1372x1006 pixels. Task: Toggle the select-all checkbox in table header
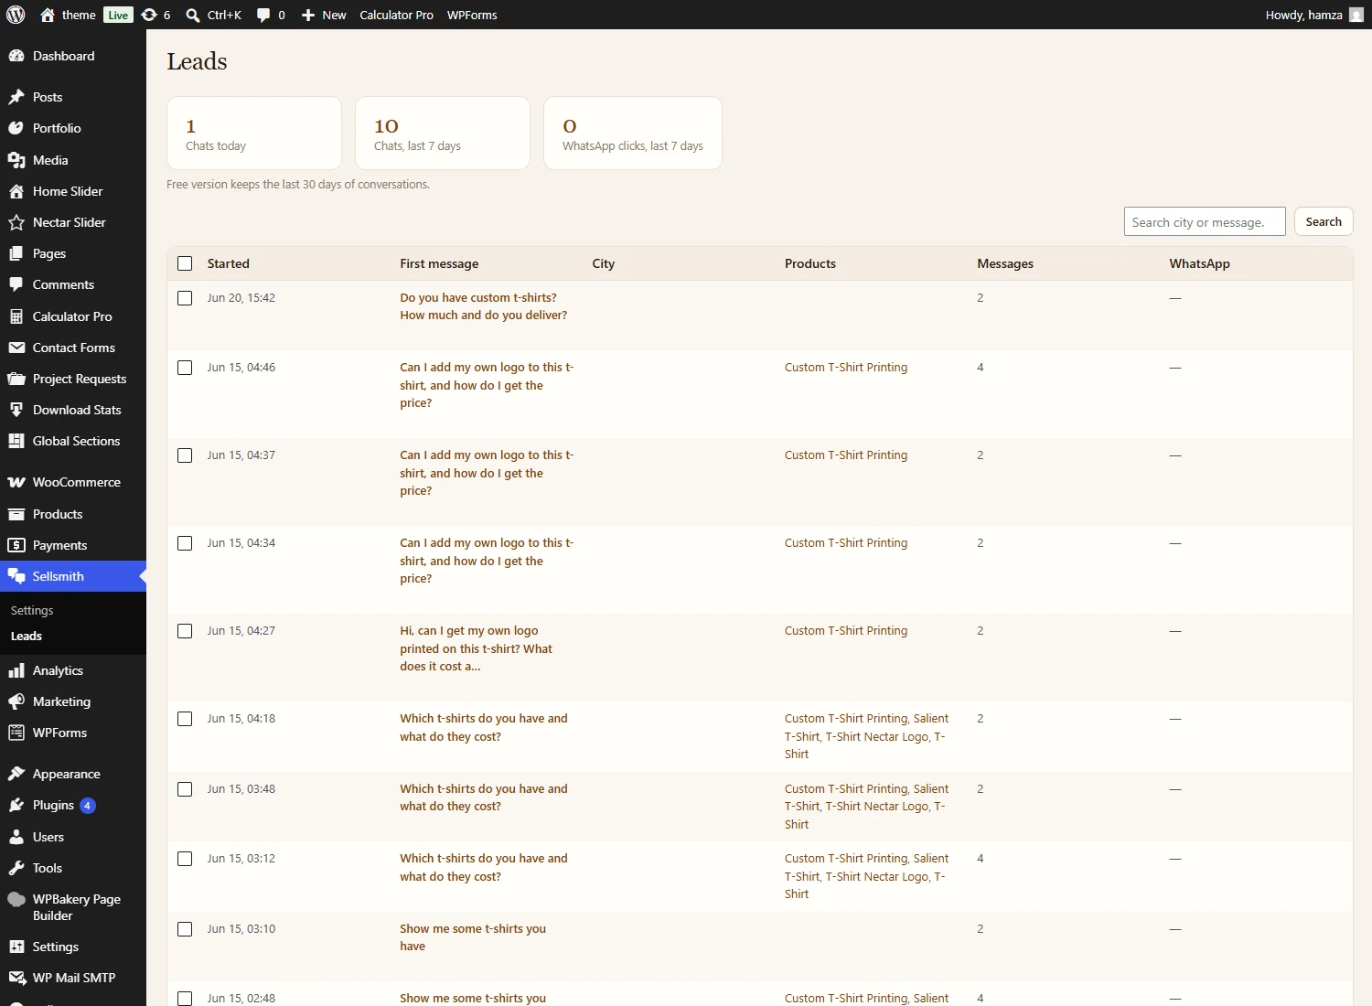coord(185,263)
